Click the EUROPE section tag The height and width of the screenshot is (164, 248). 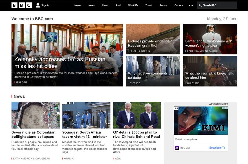click(x=21, y=83)
